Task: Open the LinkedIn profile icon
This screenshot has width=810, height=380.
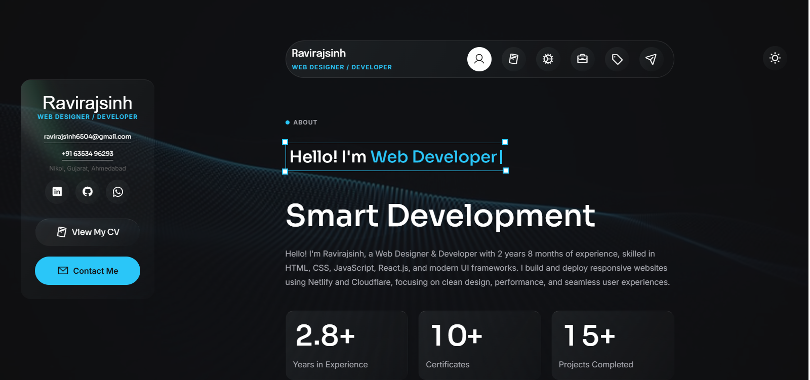Action: [57, 192]
